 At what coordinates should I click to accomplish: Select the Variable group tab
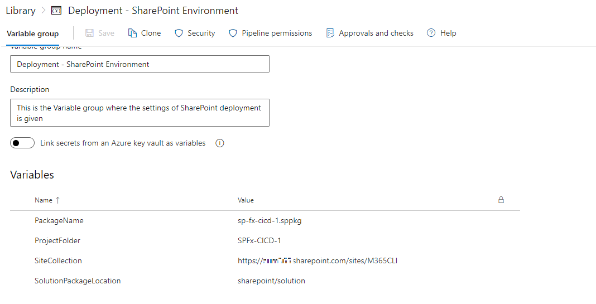(32, 33)
